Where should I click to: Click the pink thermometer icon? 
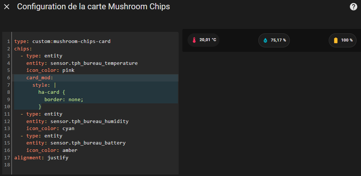point(194,40)
